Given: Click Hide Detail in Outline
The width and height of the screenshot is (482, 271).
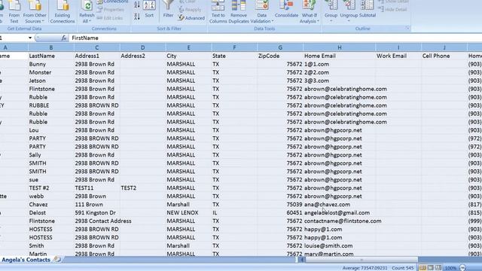Looking at the screenshot, I should coord(393,10).
